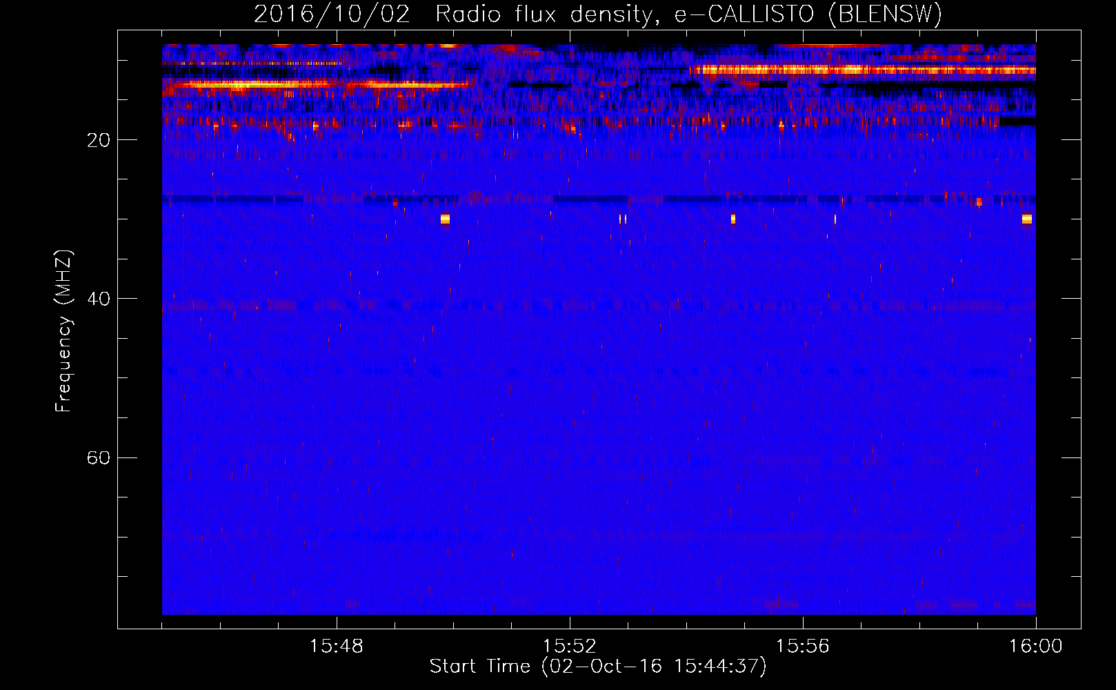Screen dimensions: 1116x690
Task: Click the '15:52' time tick label
Action: tap(570, 647)
